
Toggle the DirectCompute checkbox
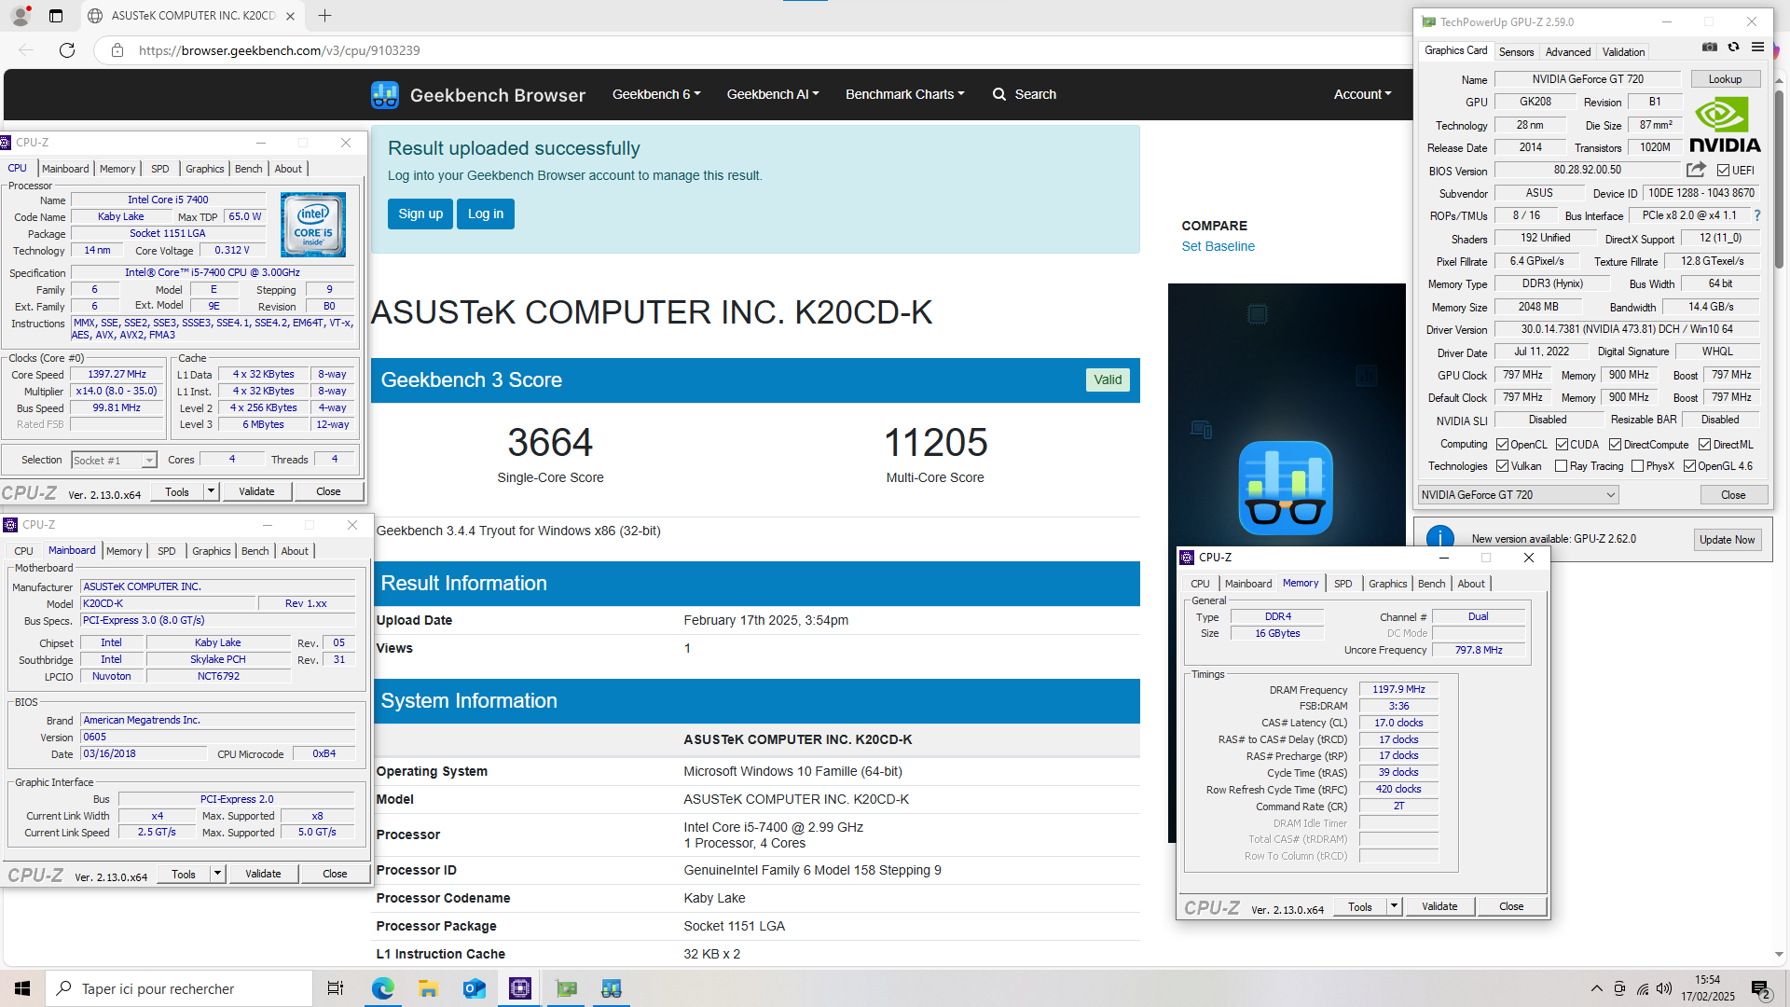(1615, 445)
